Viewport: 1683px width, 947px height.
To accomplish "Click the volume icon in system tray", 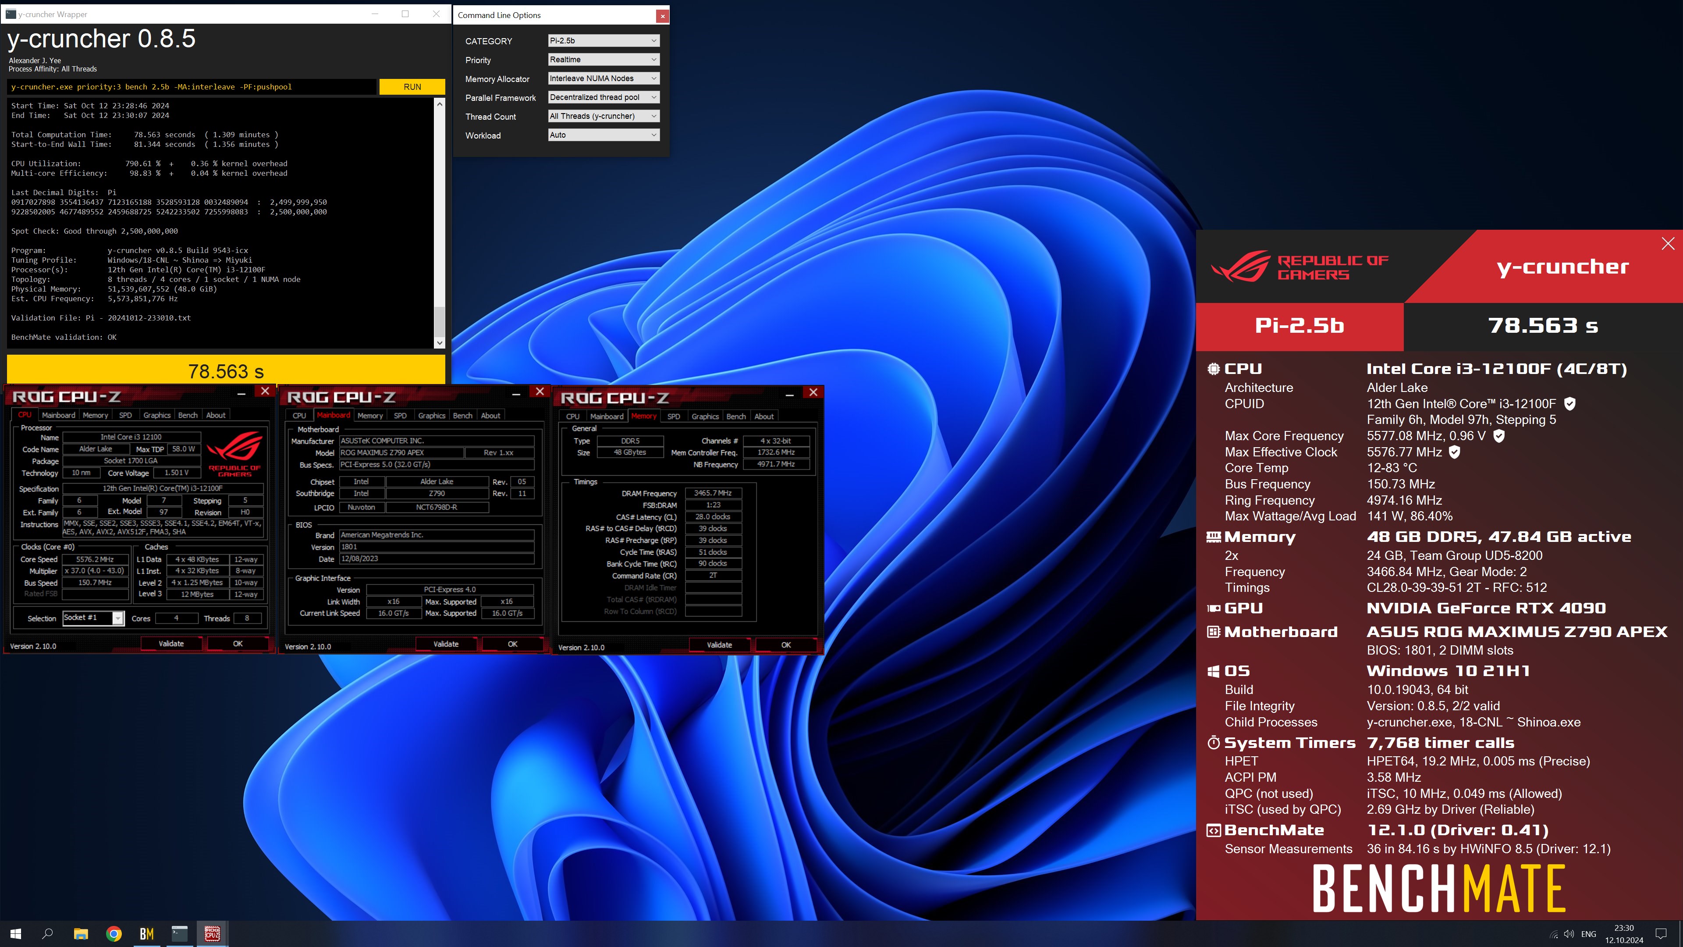I will (x=1569, y=935).
